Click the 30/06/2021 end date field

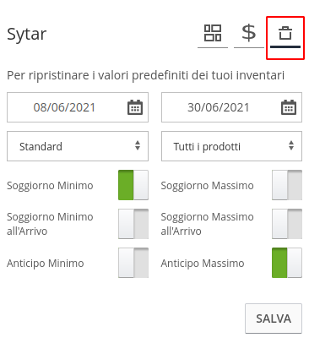pyautogui.click(x=231, y=107)
